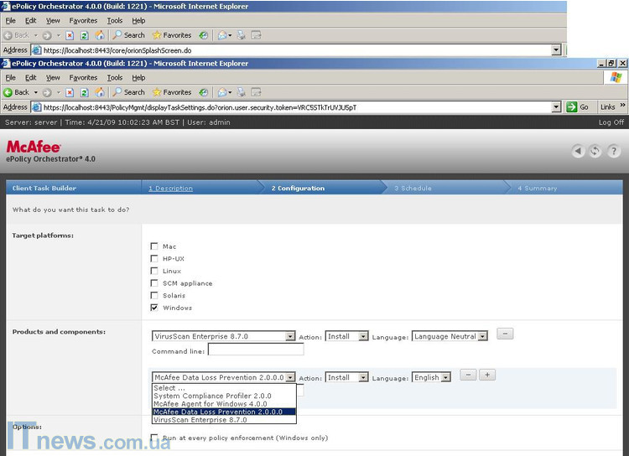The height and width of the screenshot is (456, 629).
Task: Open English language dropdown
Action: [x=431, y=377]
